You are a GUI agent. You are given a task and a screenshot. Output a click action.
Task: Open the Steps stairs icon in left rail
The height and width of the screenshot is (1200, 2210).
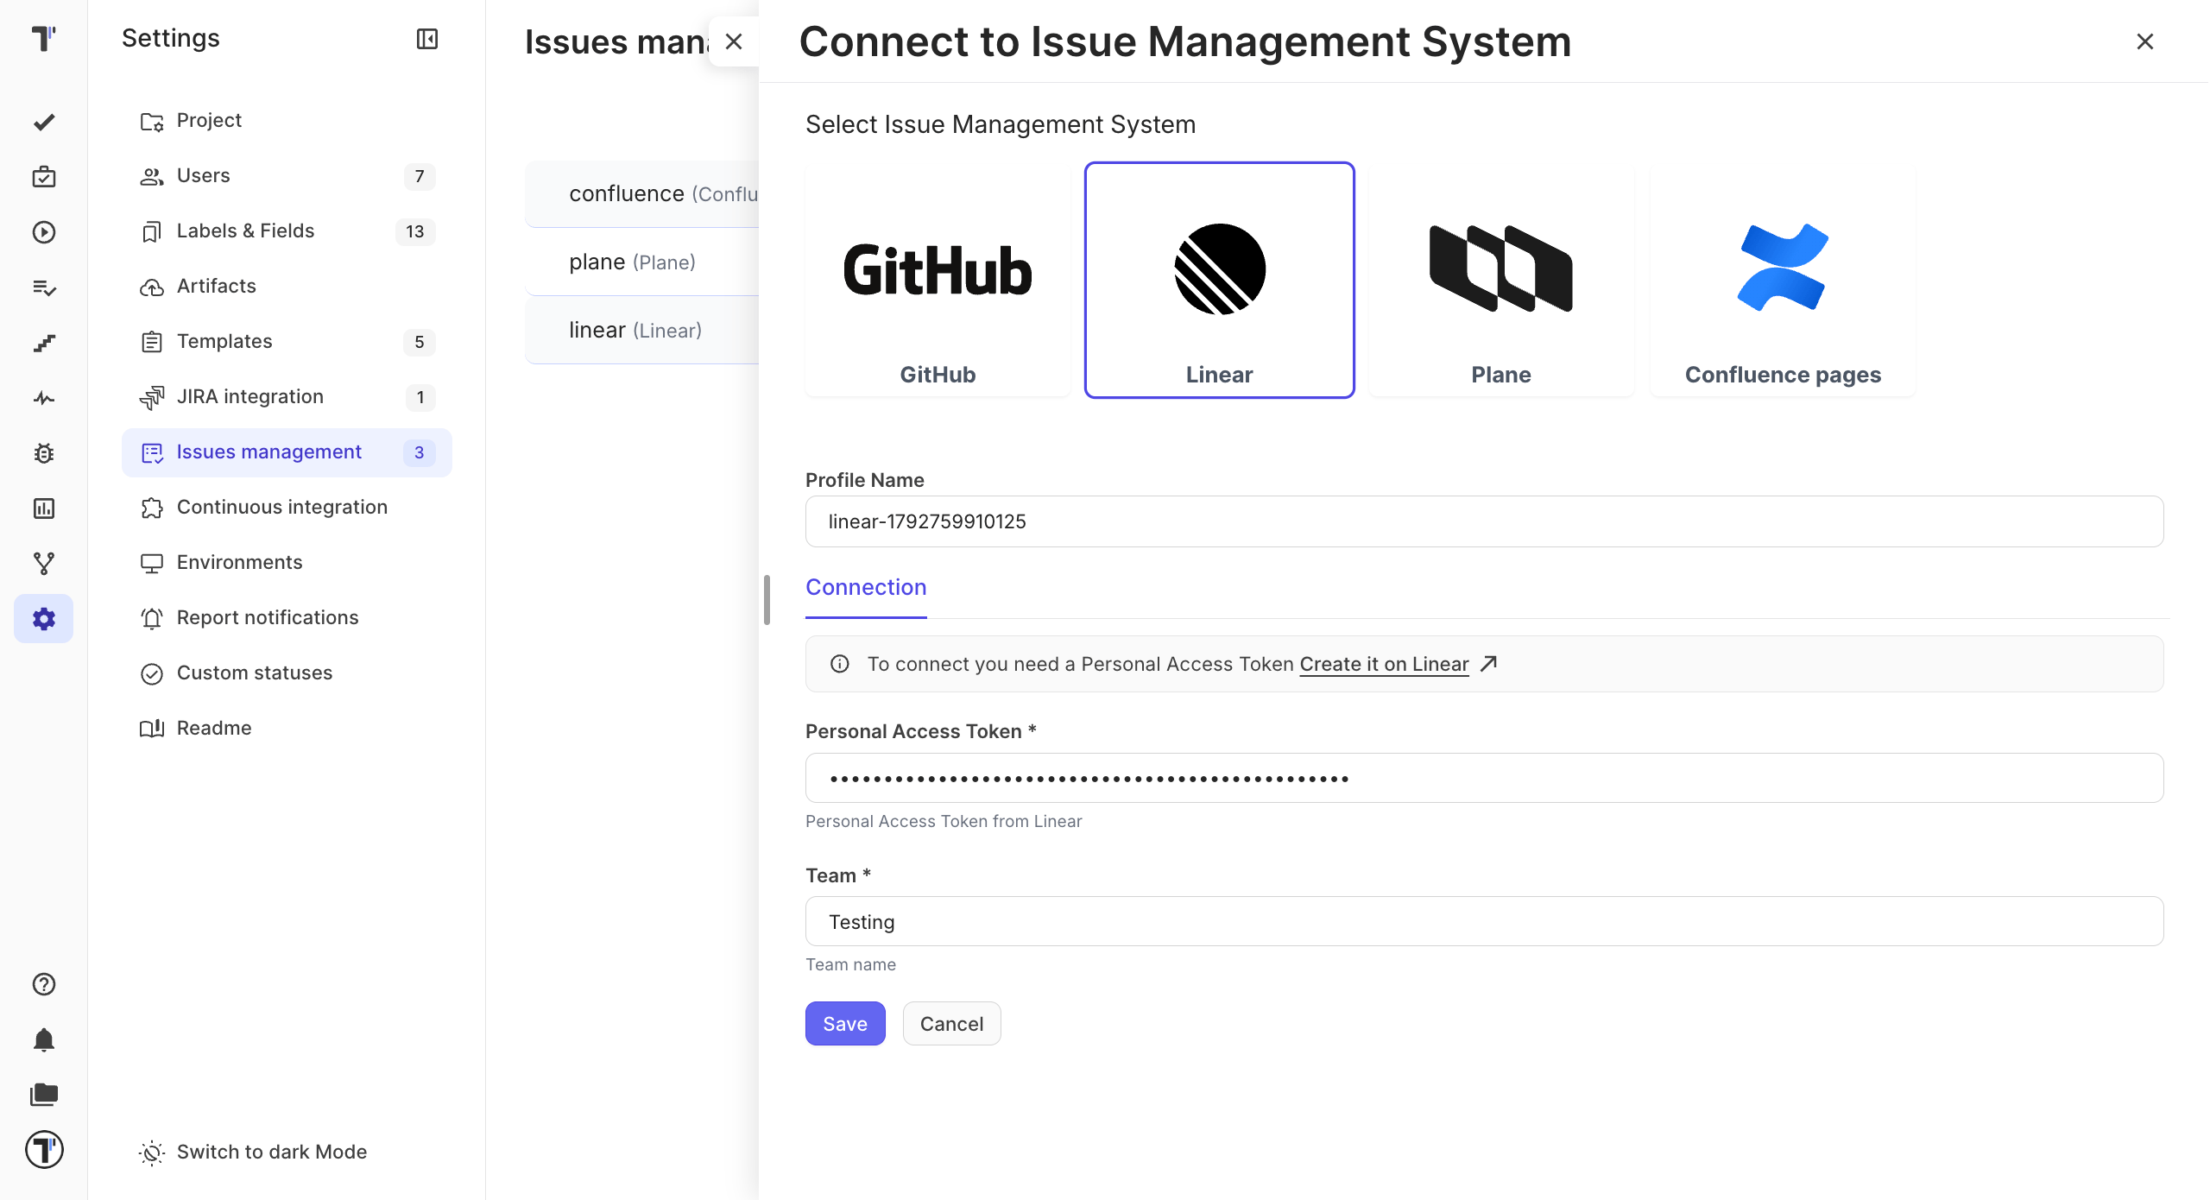tap(44, 343)
